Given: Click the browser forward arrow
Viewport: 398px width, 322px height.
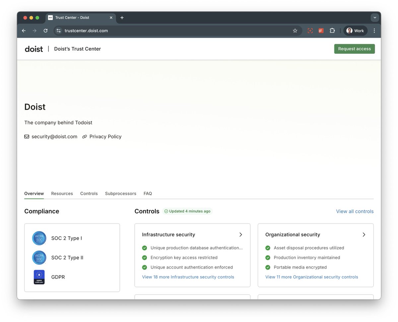Looking at the screenshot, I should [34, 31].
